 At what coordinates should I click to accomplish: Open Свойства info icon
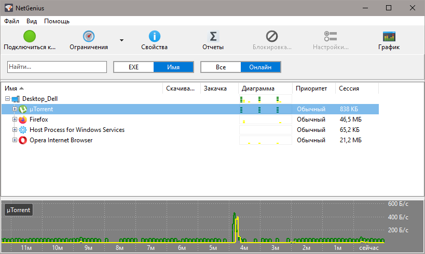[x=154, y=36]
